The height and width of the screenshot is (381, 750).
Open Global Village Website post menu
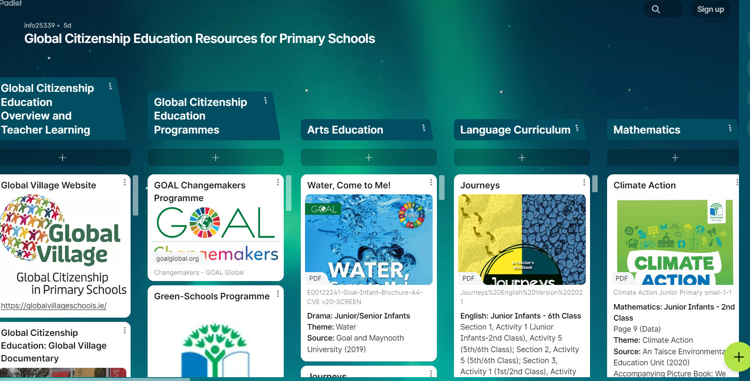point(125,182)
